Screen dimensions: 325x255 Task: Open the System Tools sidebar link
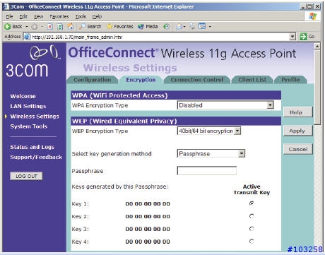click(29, 126)
